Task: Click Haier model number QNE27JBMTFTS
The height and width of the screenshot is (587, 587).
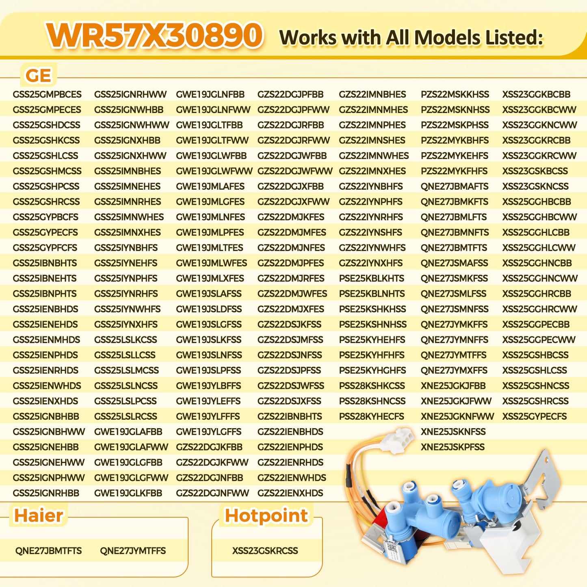Action: pos(48,550)
